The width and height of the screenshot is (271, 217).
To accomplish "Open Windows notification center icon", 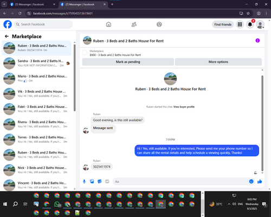I will pyautogui.click(x=264, y=205).
